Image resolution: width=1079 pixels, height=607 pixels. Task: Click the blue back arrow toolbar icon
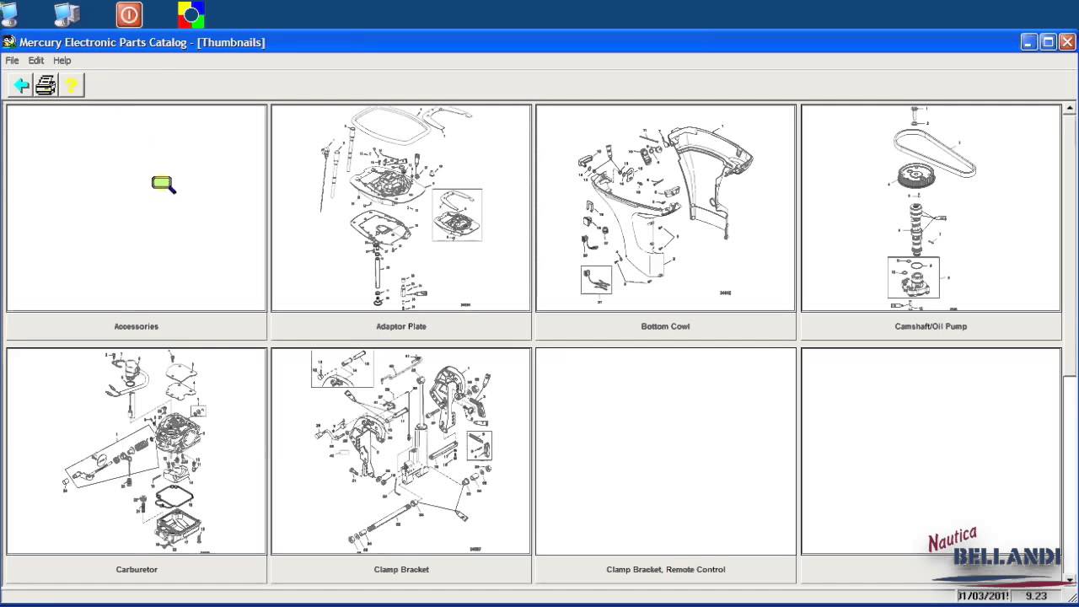tap(21, 85)
